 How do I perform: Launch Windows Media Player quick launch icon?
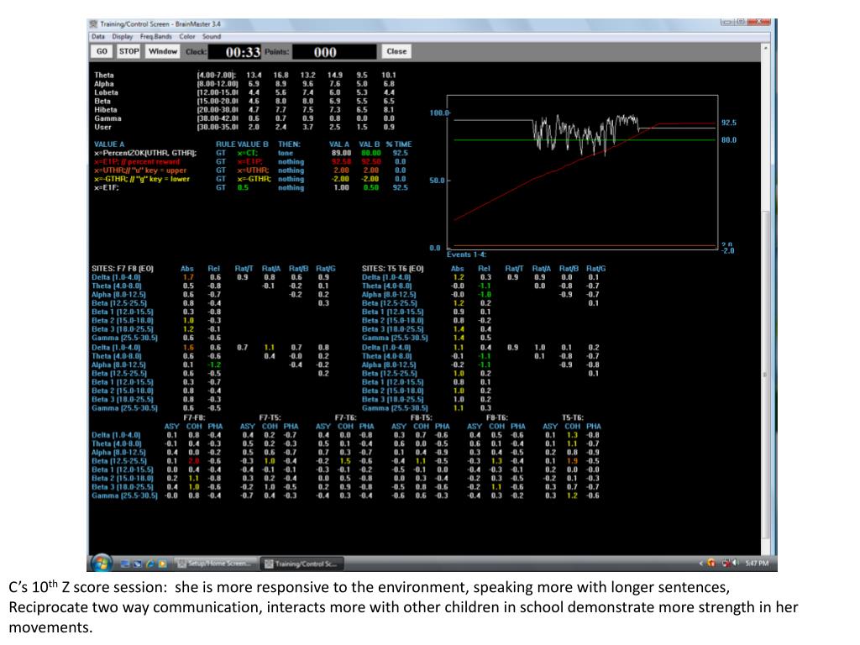pos(162,564)
